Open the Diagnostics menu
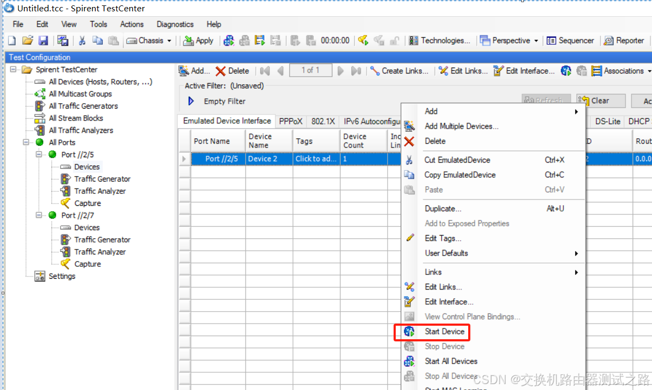The image size is (652, 390). pos(175,24)
